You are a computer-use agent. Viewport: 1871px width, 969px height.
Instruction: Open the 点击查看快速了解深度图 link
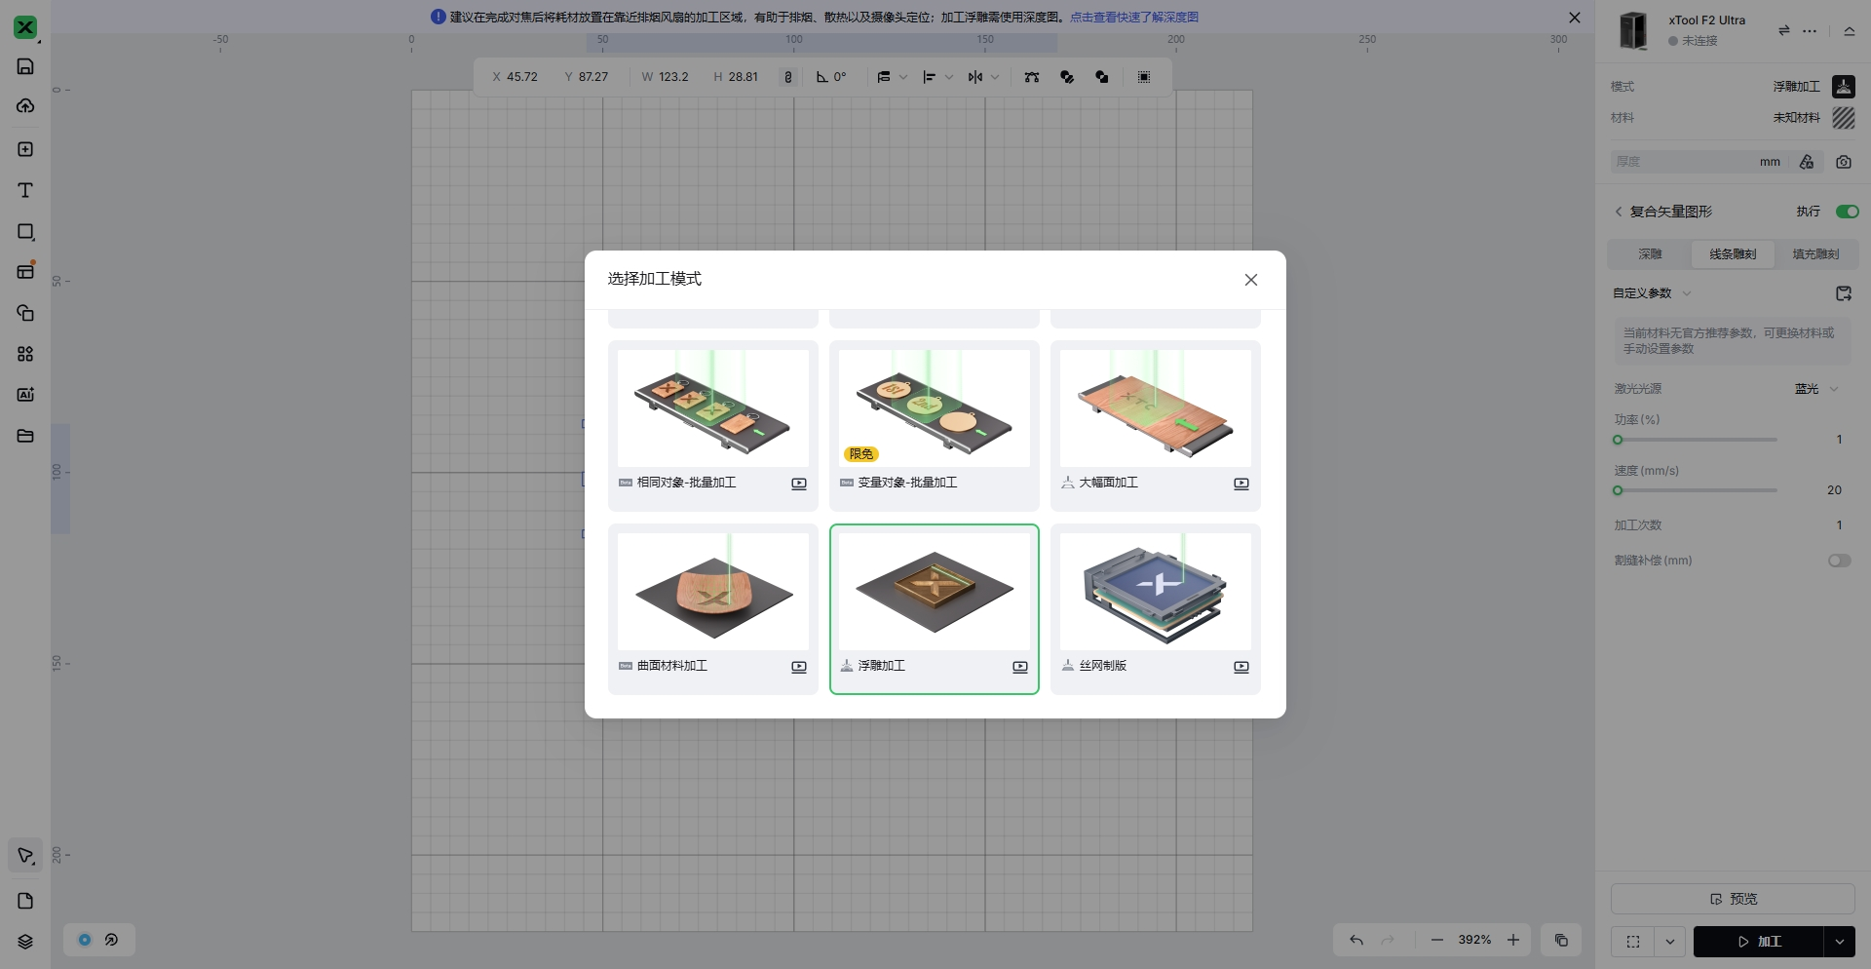click(1134, 18)
